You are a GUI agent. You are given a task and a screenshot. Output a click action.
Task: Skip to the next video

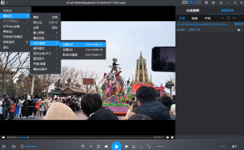(126, 147)
